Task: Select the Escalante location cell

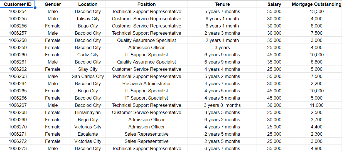Action: [x=88, y=134]
